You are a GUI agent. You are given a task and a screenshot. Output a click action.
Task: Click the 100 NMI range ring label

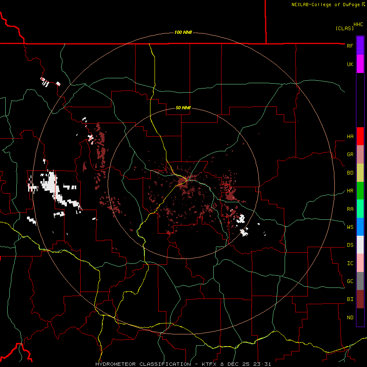tap(183, 32)
